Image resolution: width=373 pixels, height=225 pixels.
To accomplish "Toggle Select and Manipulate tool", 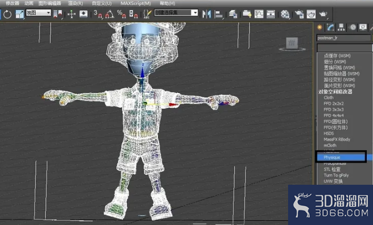I will tap(71, 14).
